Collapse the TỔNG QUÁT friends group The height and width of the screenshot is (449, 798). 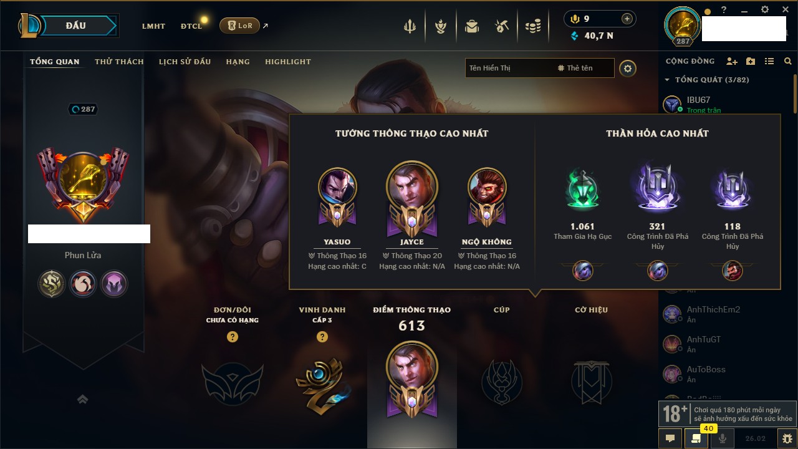[707, 80]
